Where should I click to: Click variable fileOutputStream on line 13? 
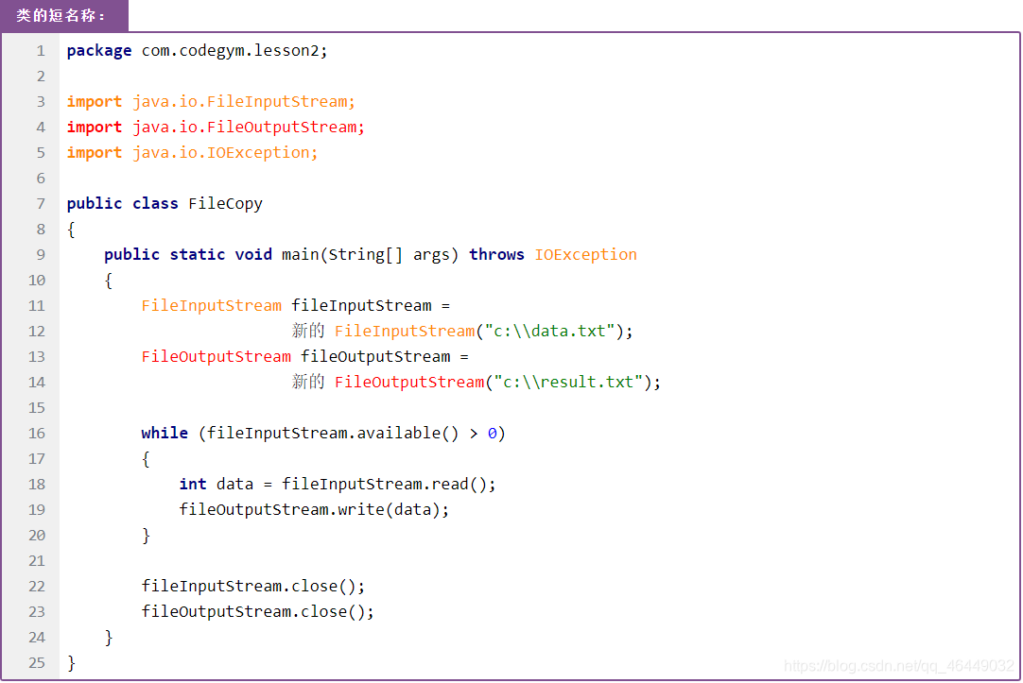tap(375, 356)
